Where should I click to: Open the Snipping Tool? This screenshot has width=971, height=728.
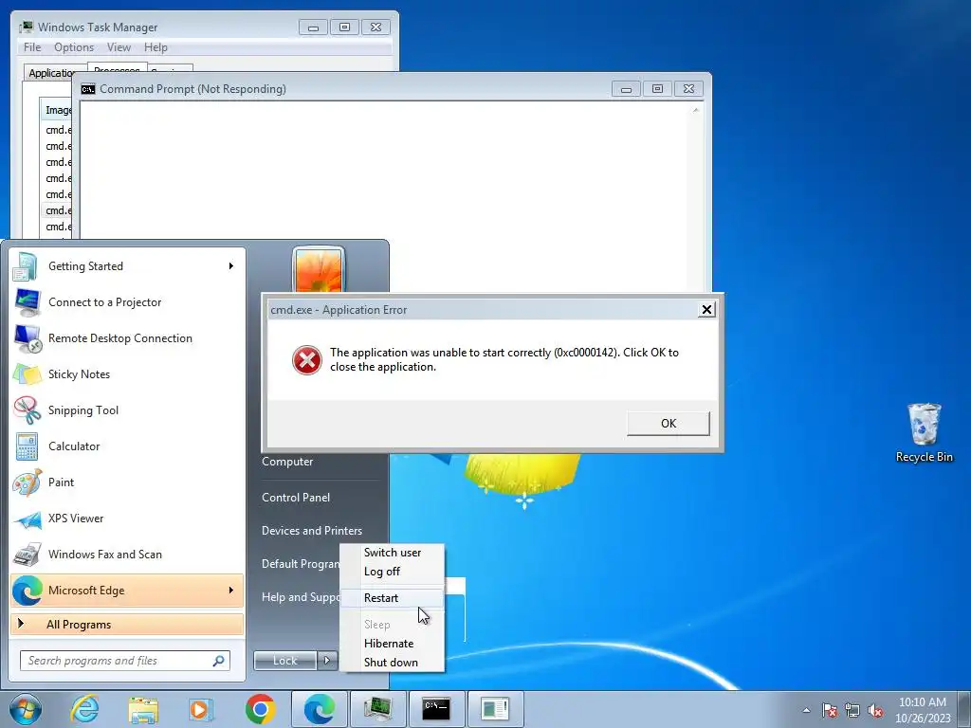(x=127, y=409)
